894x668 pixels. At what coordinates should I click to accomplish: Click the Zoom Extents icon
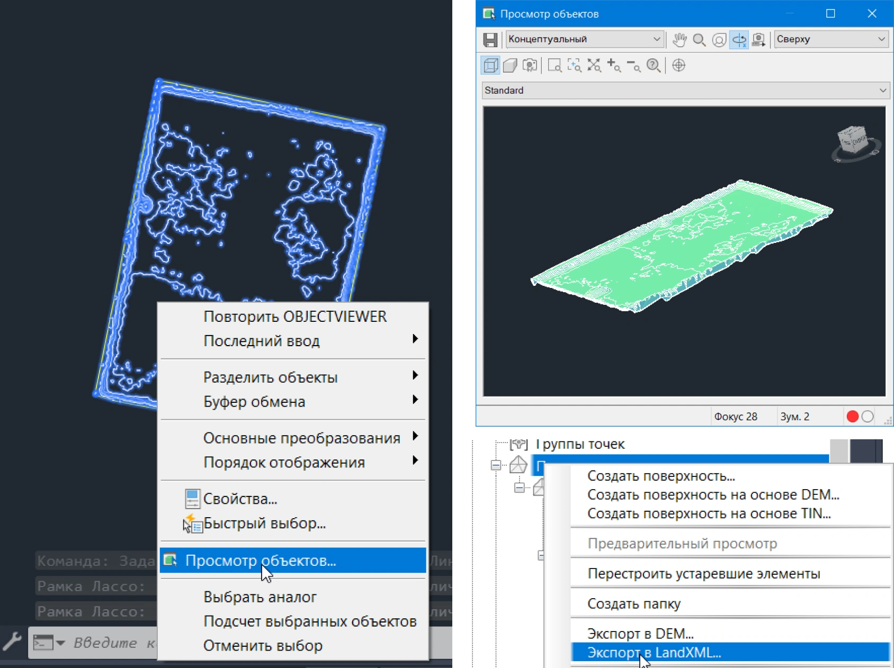[x=594, y=66]
